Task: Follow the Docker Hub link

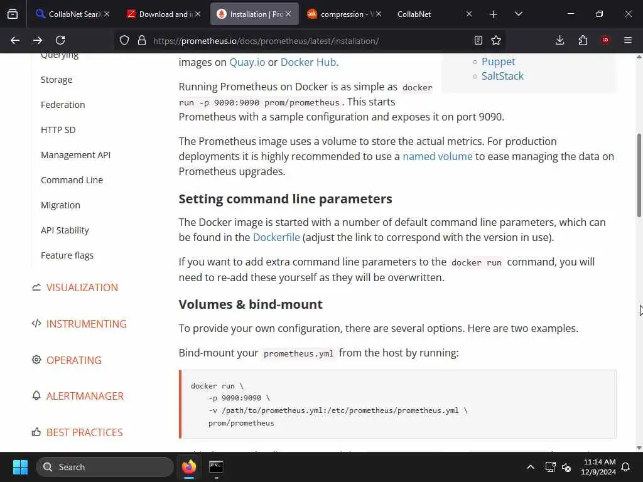Action: coord(308,62)
